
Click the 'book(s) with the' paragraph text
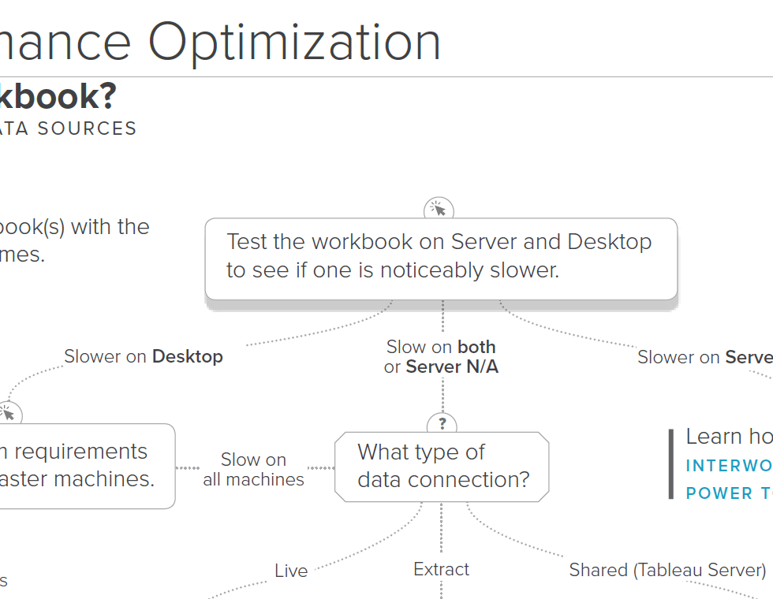pyautogui.click(x=75, y=227)
